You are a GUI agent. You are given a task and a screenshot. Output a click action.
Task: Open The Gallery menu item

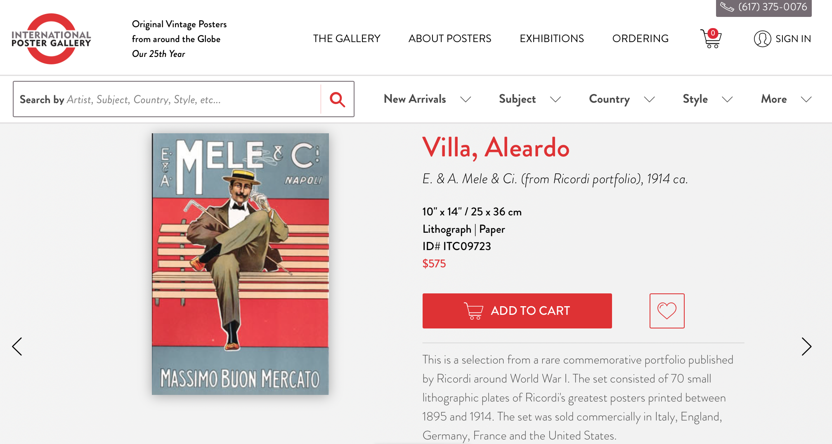tap(347, 38)
